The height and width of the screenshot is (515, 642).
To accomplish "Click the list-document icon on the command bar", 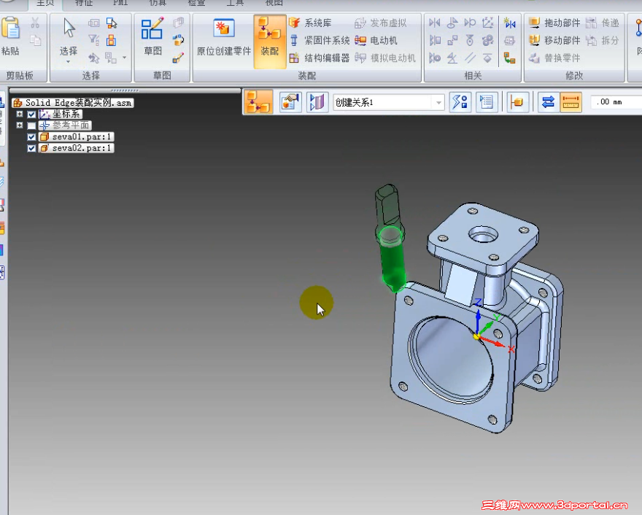I will 486,102.
